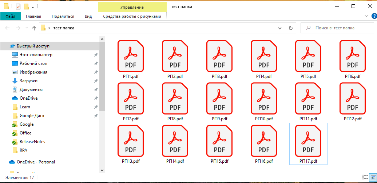Select the РП1.pdf file icon
The image size is (377, 183).
click(131, 56)
